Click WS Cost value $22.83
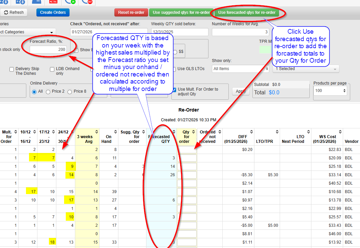The height and width of the screenshot is (248, 360). click(x=335, y=150)
